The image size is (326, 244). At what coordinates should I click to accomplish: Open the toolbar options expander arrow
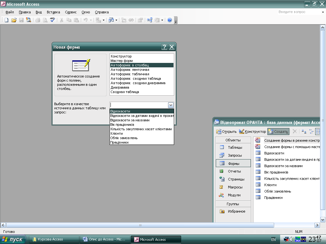click(x=176, y=20)
